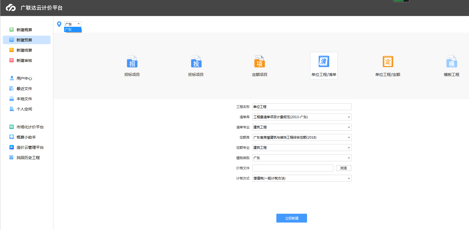Click the 新建概算 sidebar icon

click(x=12, y=30)
